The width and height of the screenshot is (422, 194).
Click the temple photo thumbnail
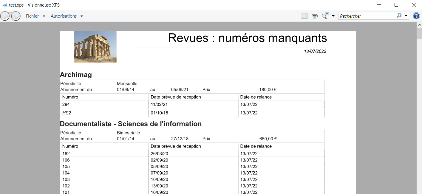tap(95, 46)
